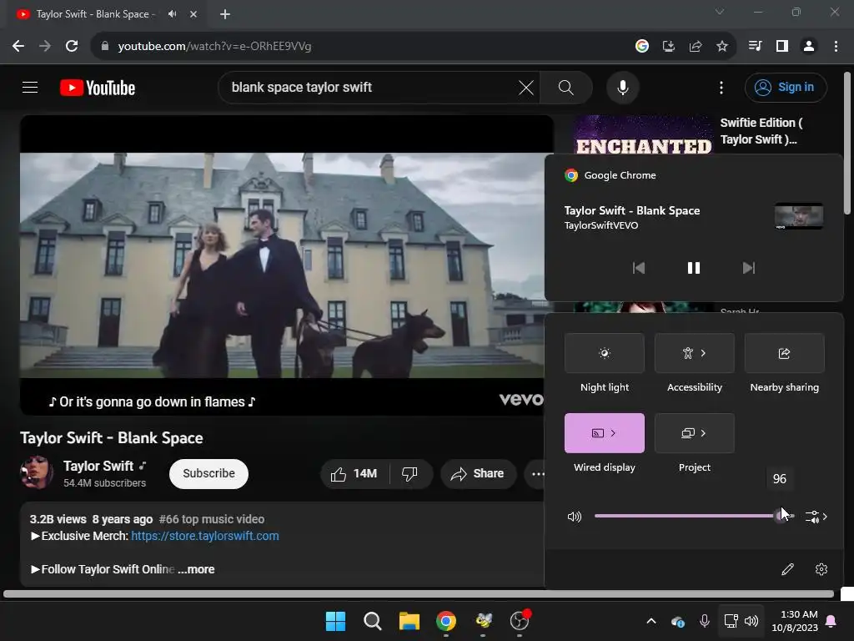Adjust the volume slider
Screen dimensions: 854x641
[x=695, y=516]
